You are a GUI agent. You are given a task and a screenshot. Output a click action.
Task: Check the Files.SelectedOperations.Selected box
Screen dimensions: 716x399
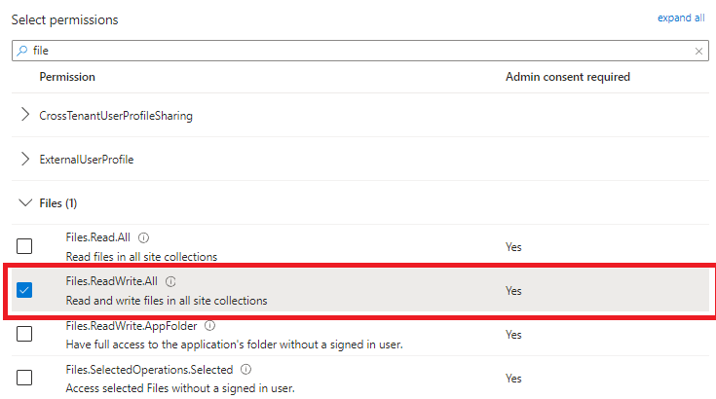tap(24, 378)
